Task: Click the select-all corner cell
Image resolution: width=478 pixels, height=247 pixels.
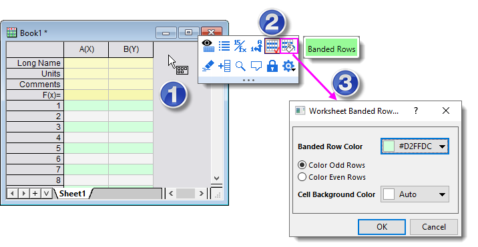Action: coord(35,49)
